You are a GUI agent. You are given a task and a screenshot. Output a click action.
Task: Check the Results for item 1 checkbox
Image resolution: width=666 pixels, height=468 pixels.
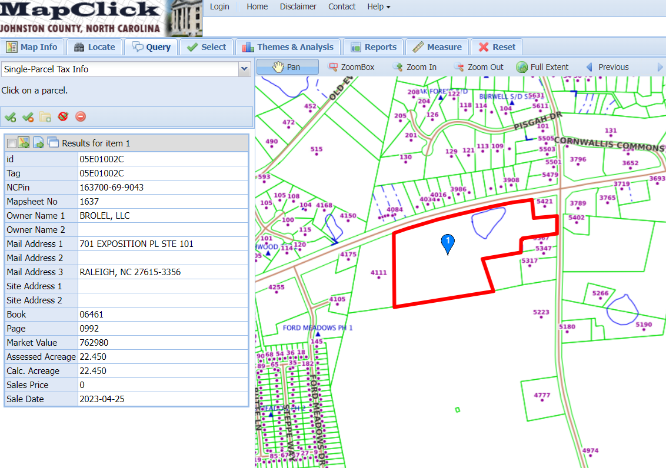pyautogui.click(x=12, y=143)
